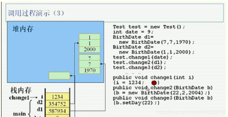This screenshot has height=117, width=228.
Task: Select "public void change3(BirthDate b)" declaration
Action: [163, 98]
